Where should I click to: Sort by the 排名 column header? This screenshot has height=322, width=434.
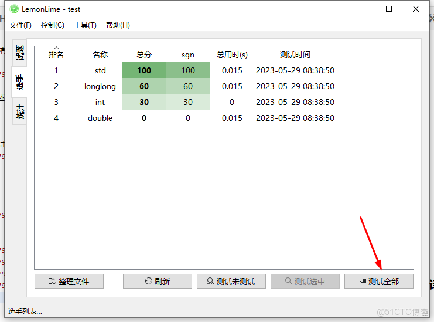tap(56, 55)
